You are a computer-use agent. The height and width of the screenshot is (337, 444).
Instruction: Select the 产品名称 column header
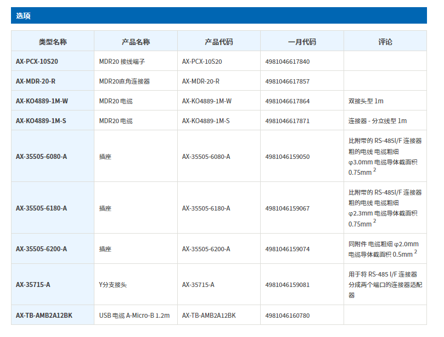136,42
